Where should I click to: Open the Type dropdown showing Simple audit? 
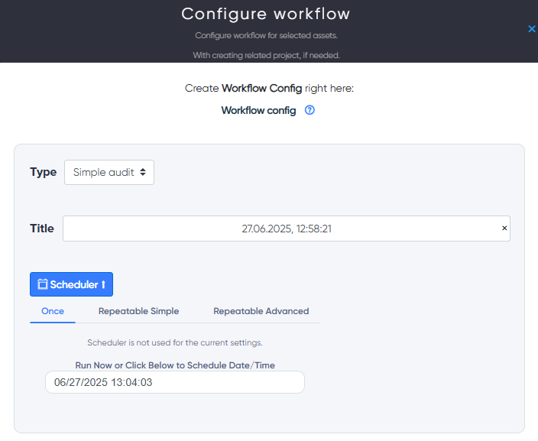click(109, 172)
